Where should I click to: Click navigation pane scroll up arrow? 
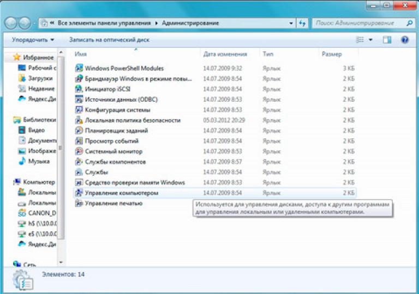click(61, 52)
